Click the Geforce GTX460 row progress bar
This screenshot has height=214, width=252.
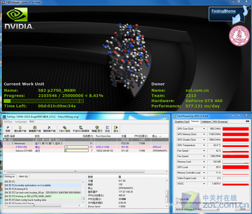point(77,151)
